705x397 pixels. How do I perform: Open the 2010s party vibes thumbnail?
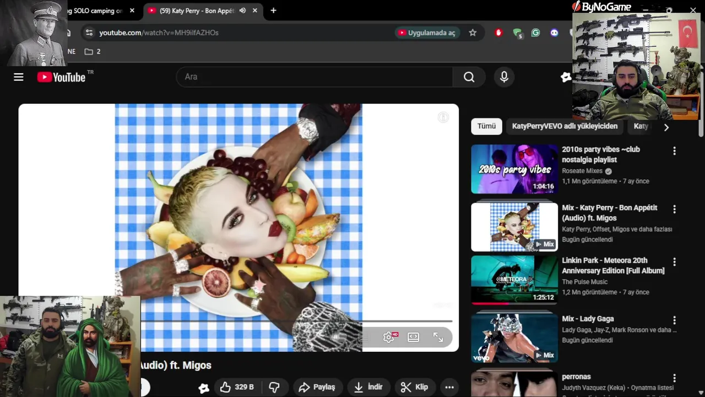click(514, 169)
